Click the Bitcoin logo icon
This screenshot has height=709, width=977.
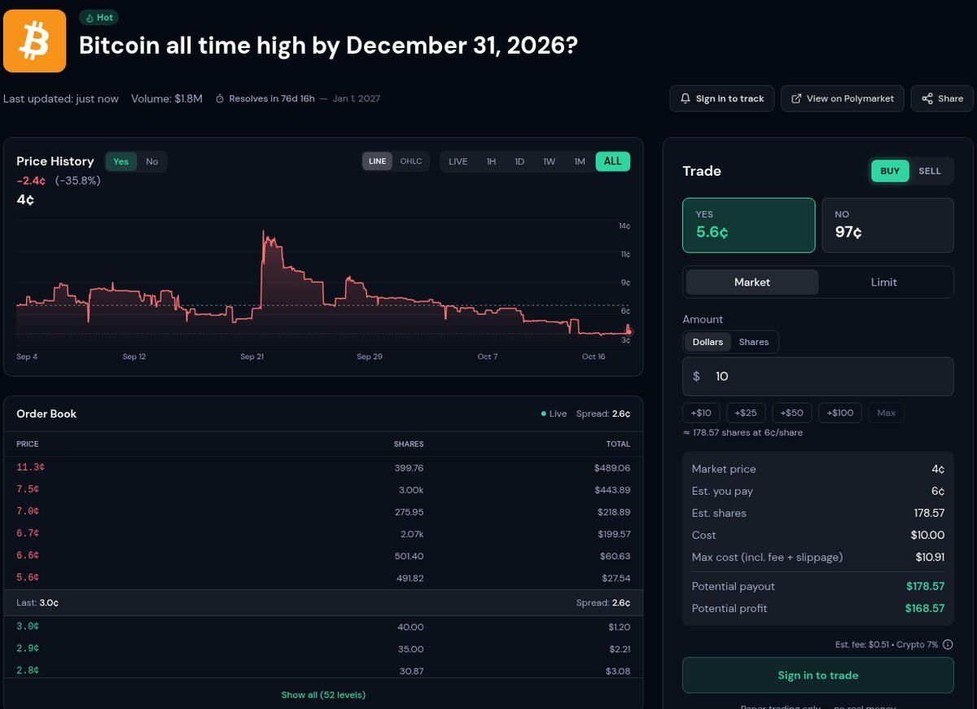34,41
